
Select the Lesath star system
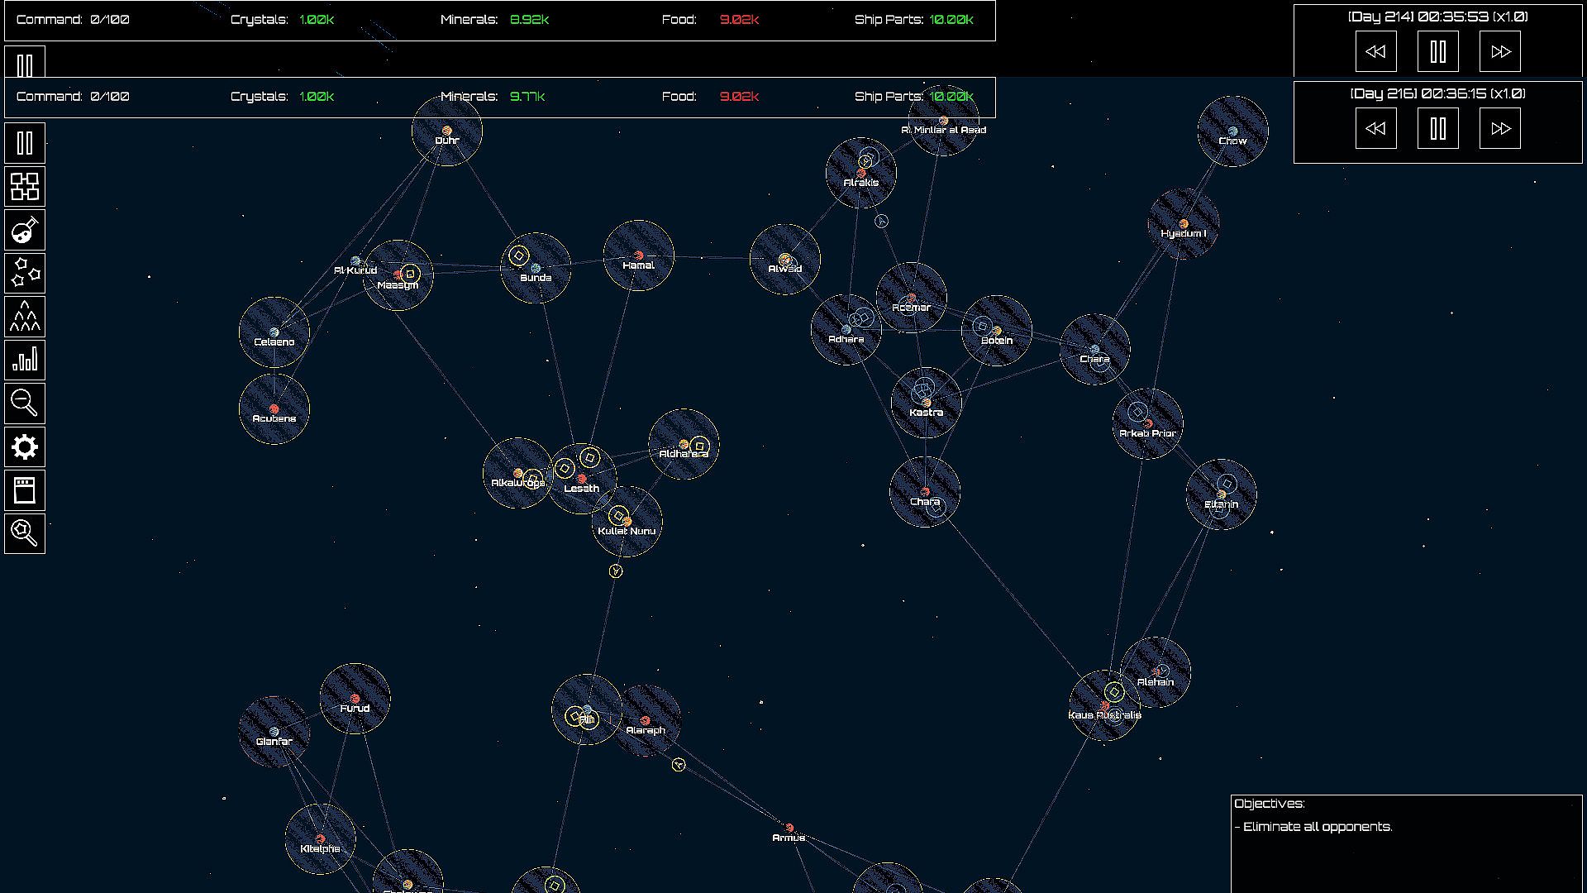click(x=582, y=479)
